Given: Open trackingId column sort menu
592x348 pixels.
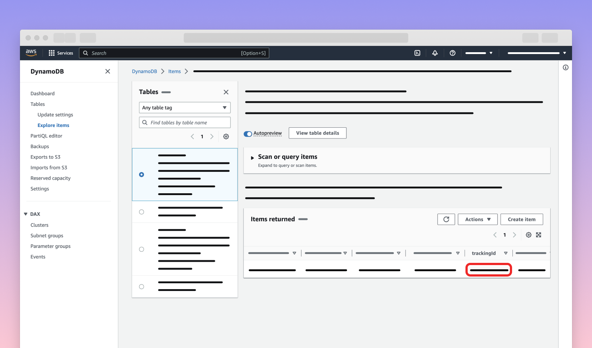Looking at the screenshot, I should click(506, 253).
